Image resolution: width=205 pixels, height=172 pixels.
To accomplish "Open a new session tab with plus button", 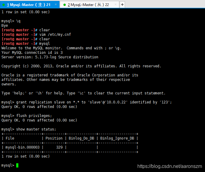I will click(122, 5).
